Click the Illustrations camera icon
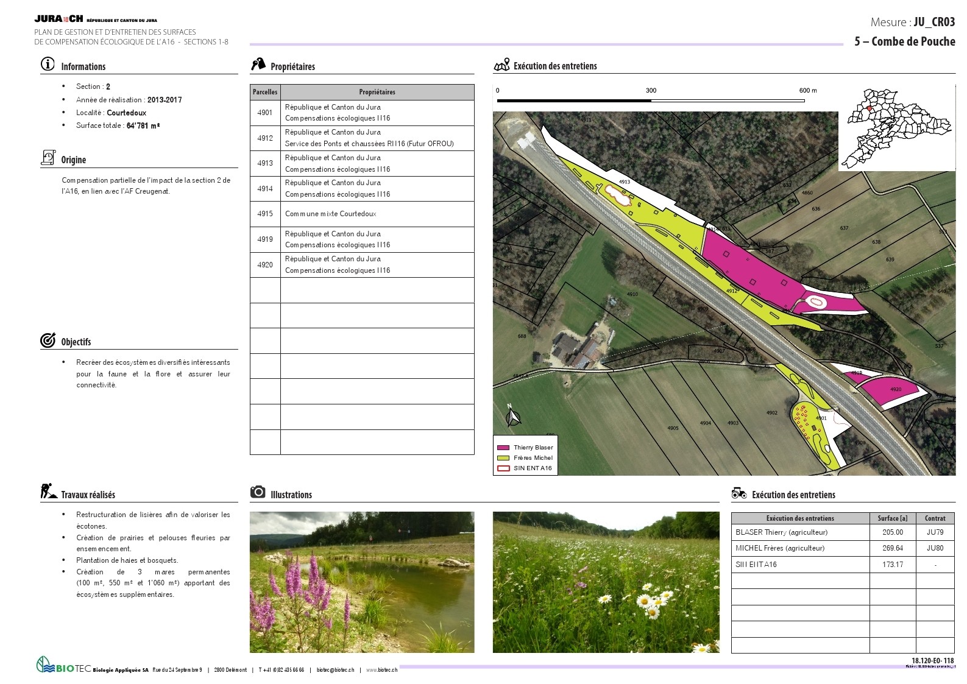Image resolution: width=967 pixels, height=684 pixels. coord(258,492)
